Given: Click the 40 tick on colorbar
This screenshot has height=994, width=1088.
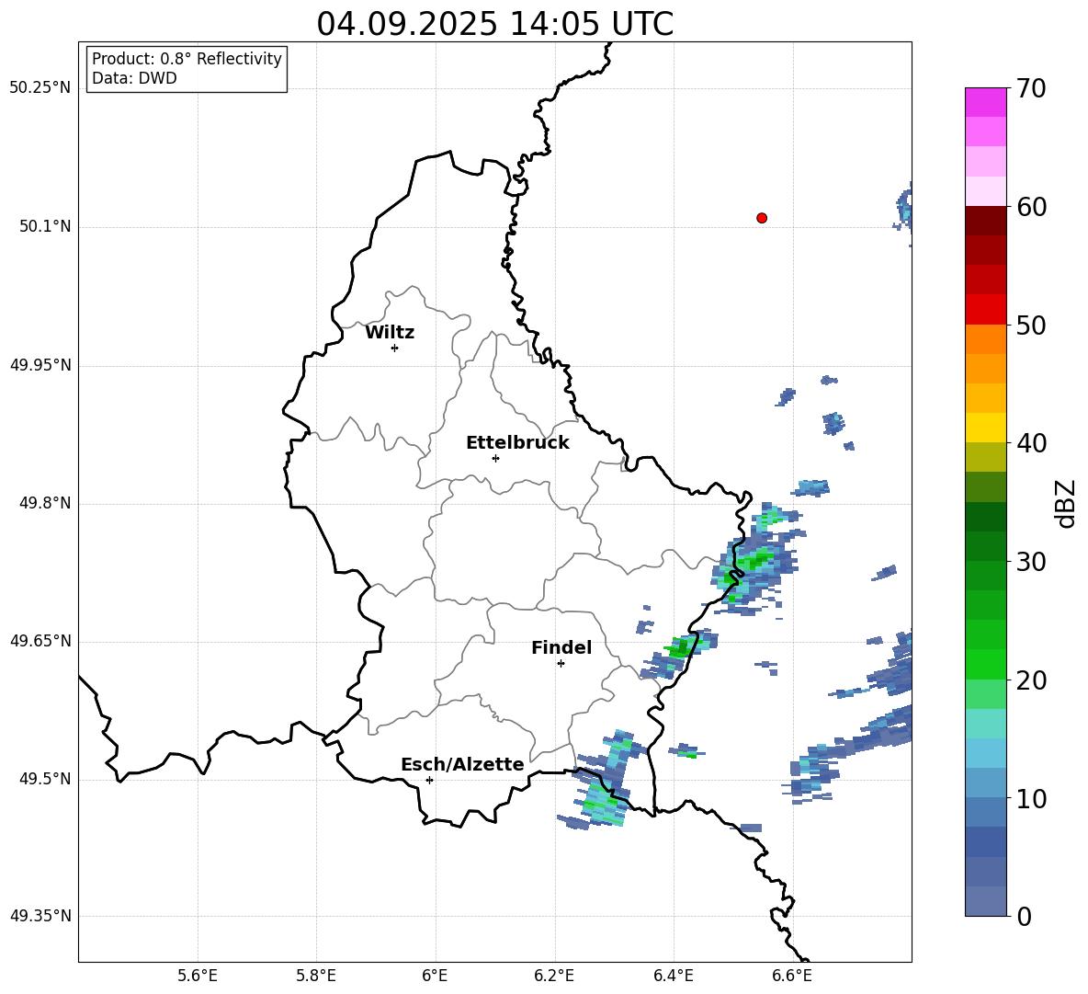Looking at the screenshot, I should tap(1031, 443).
